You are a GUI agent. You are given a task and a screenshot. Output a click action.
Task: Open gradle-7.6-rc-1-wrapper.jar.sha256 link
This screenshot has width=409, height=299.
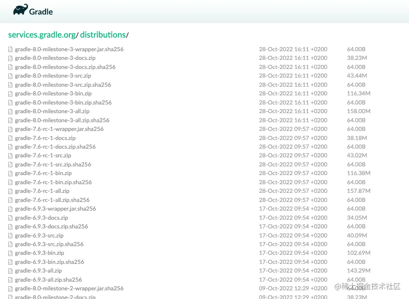click(59, 129)
